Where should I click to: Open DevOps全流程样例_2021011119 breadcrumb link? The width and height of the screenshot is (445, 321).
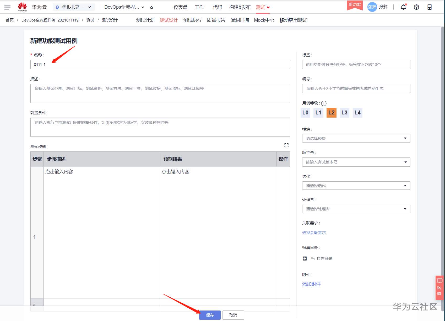click(x=50, y=20)
